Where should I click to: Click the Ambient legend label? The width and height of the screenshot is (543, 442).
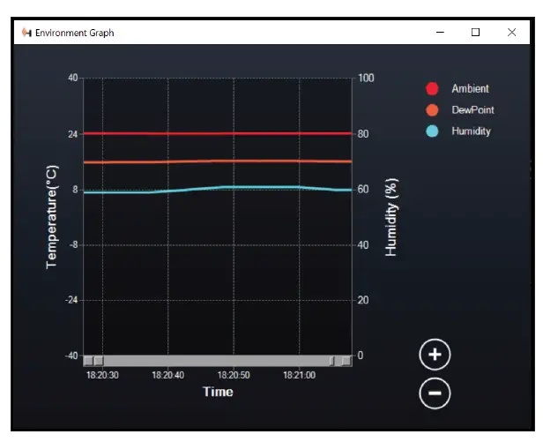pos(470,89)
